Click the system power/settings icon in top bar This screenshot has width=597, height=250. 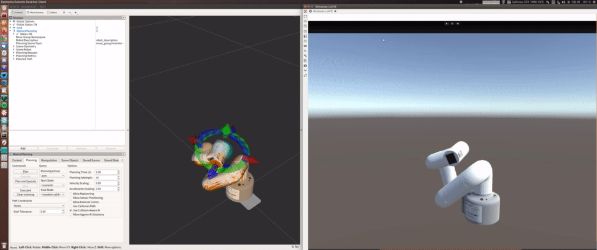point(594,2)
